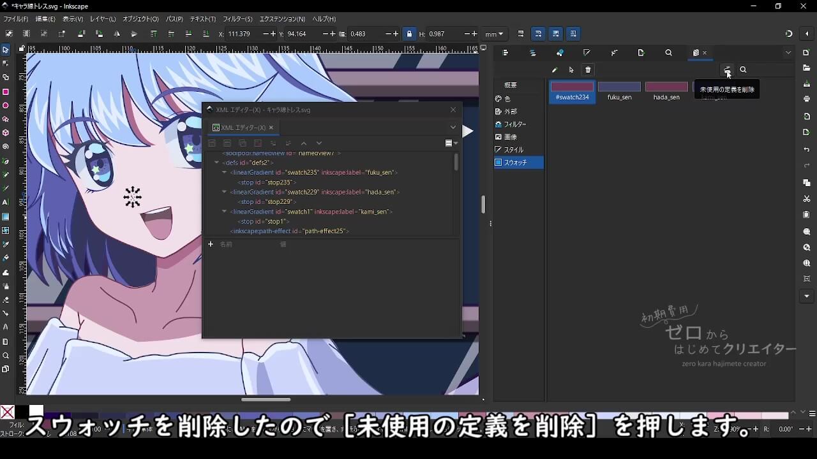817x459 pixels.
Task: Click pencil edit icon in resources panel
Action: coord(555,69)
